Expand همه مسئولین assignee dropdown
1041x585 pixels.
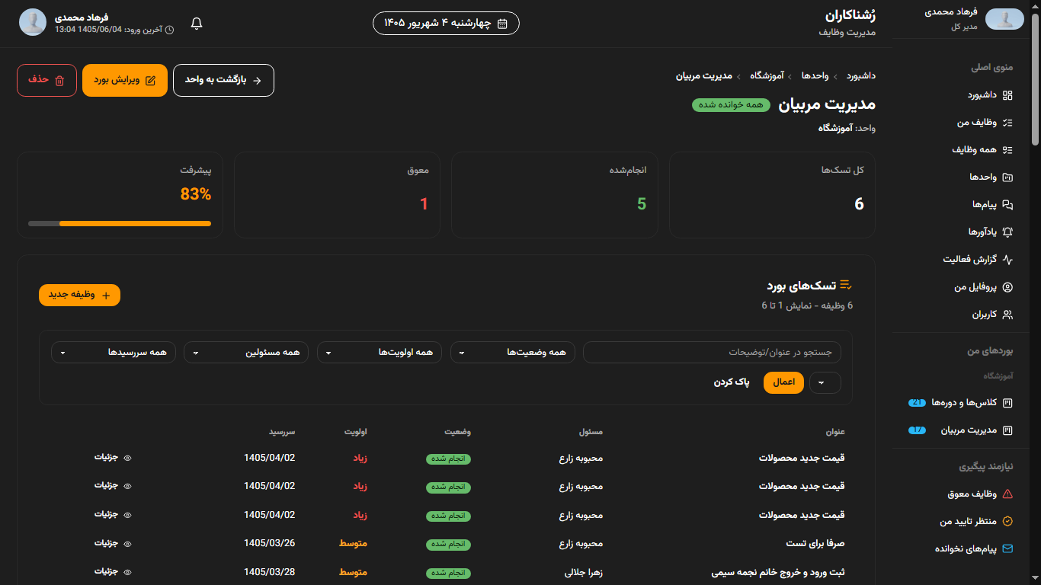click(246, 353)
